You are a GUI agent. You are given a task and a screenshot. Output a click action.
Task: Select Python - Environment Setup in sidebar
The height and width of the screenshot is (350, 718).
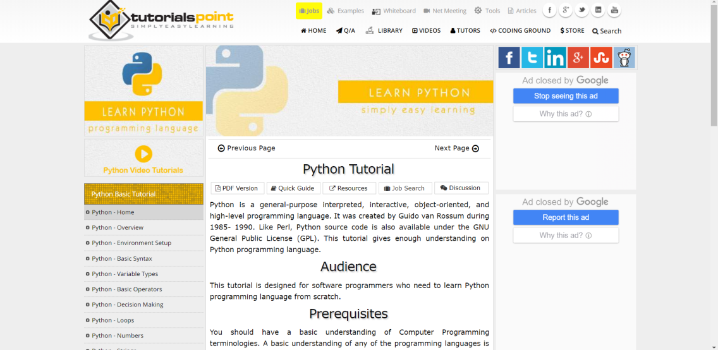pyautogui.click(x=131, y=243)
